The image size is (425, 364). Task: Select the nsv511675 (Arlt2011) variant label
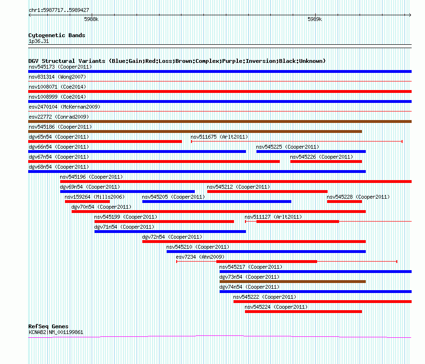tap(219, 137)
